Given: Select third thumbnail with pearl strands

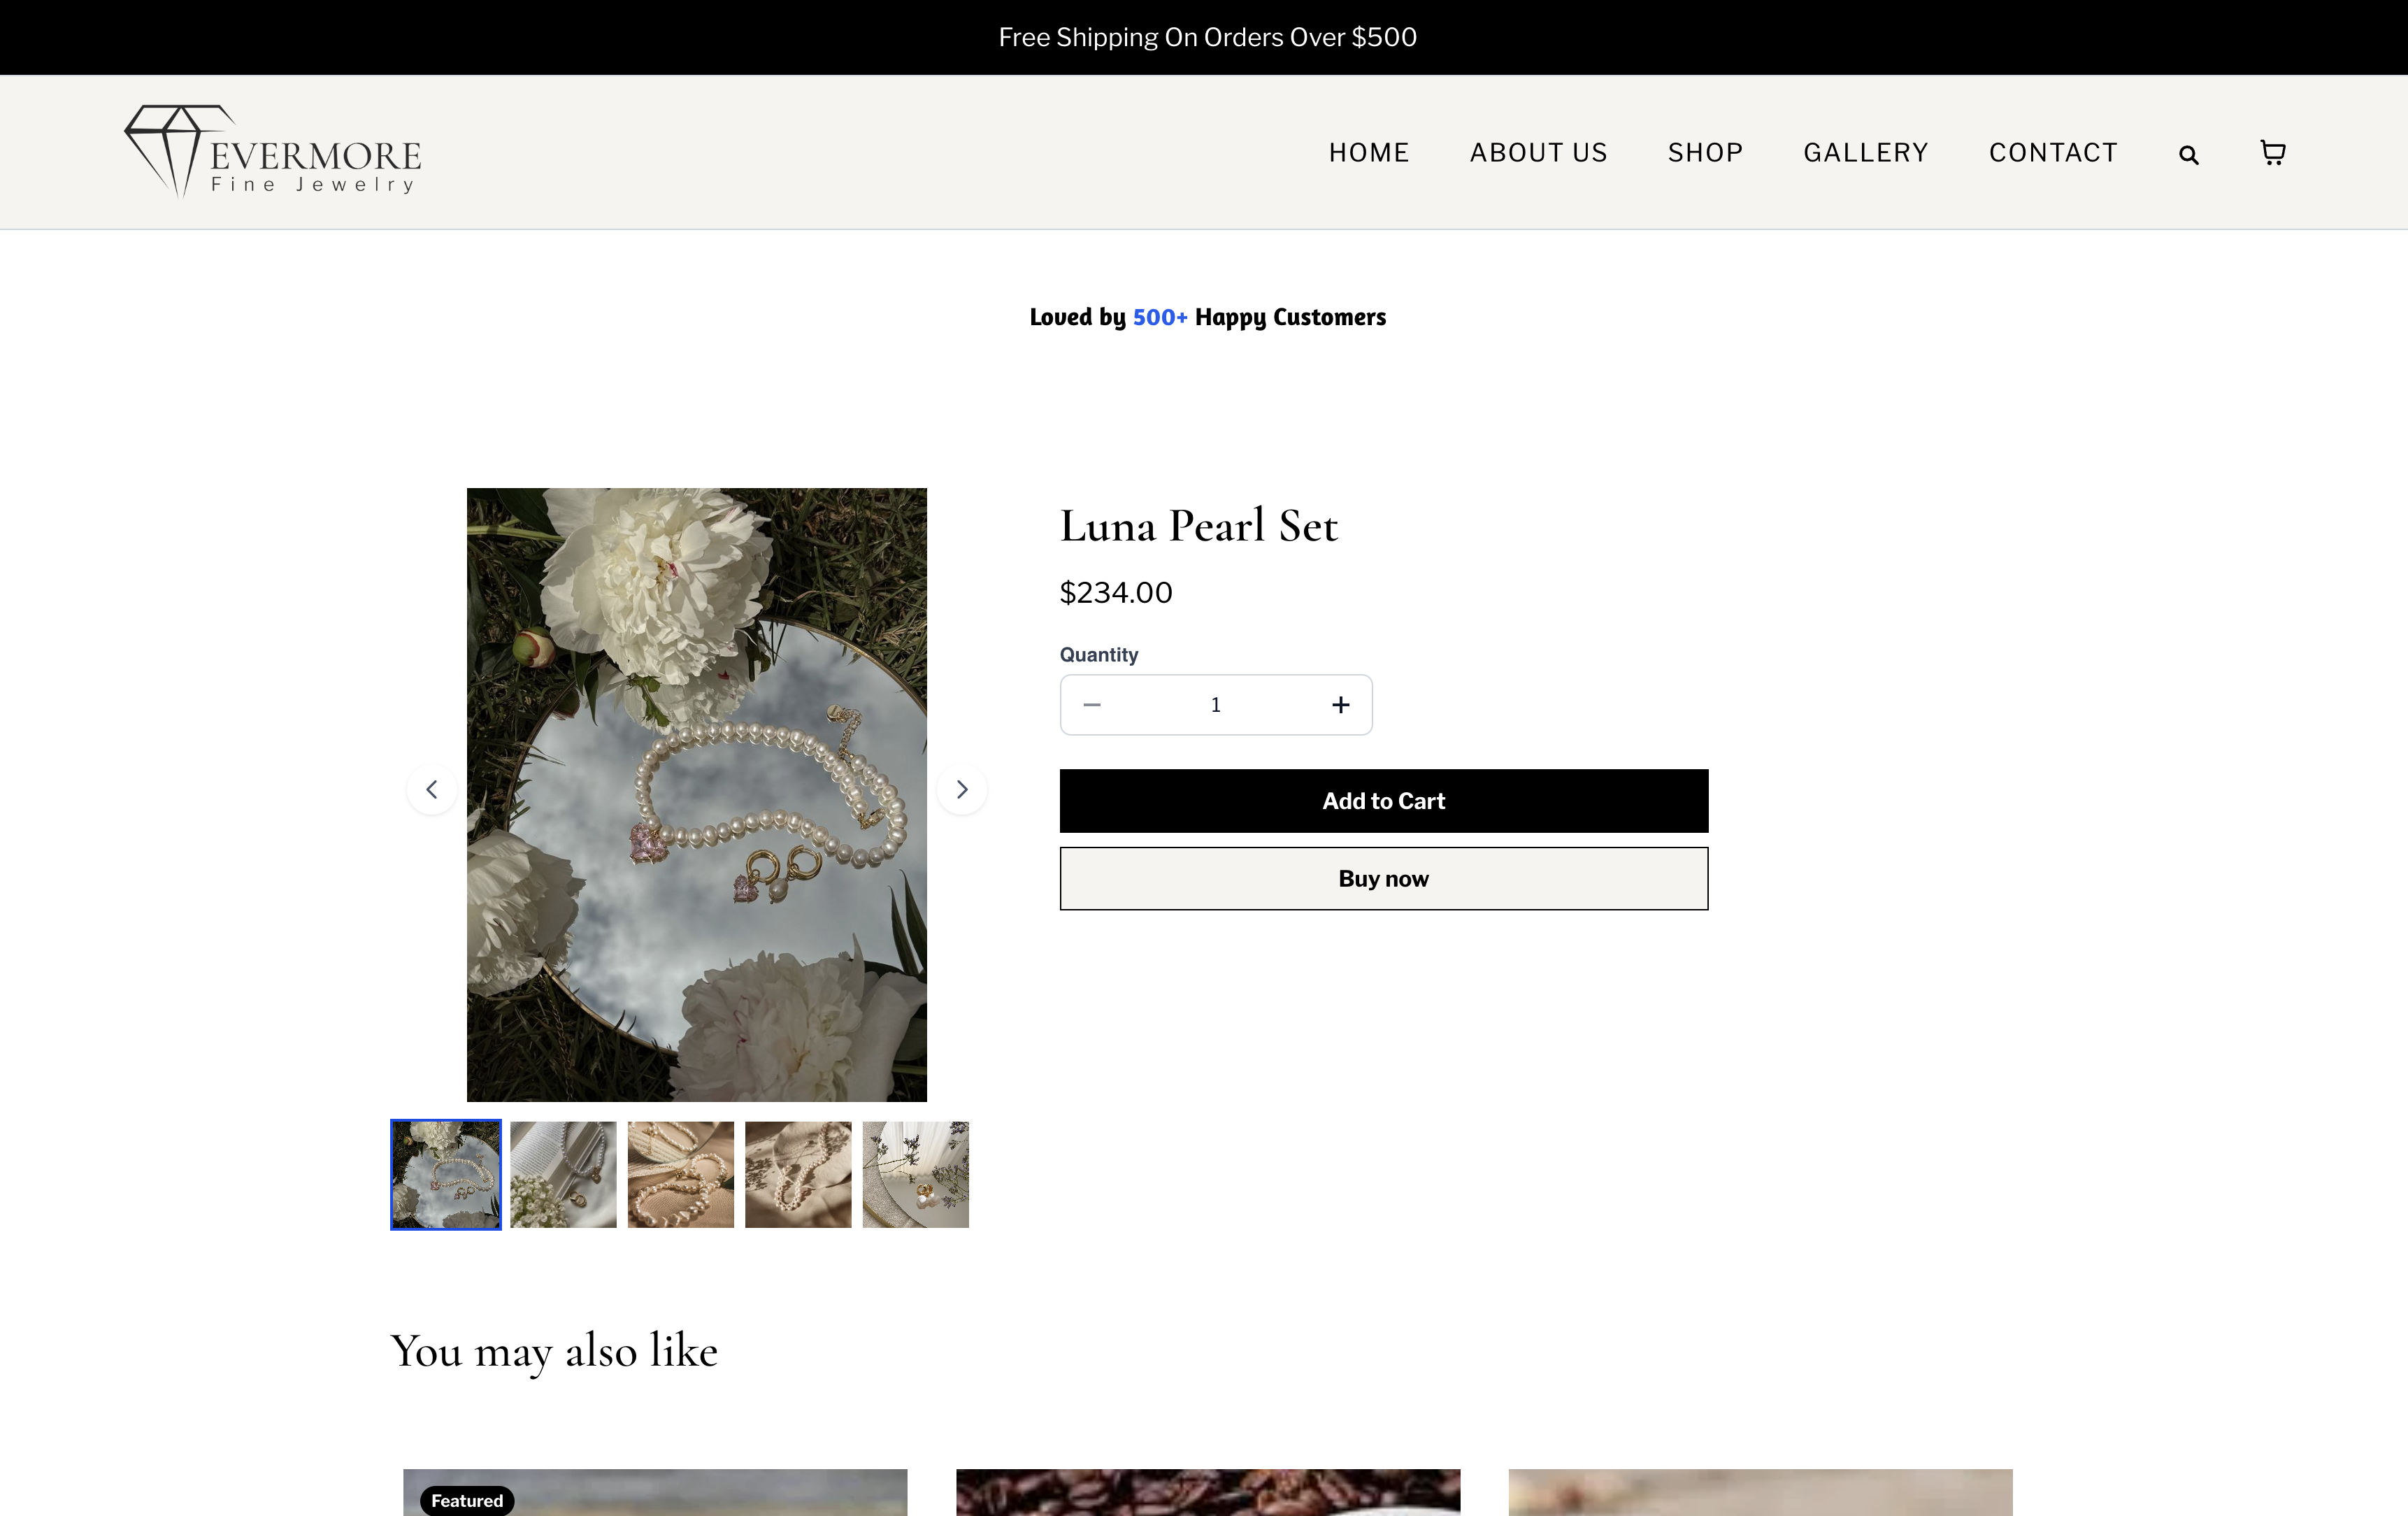Looking at the screenshot, I should (681, 1175).
